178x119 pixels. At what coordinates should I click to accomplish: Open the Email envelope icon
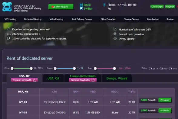point(81,5)
